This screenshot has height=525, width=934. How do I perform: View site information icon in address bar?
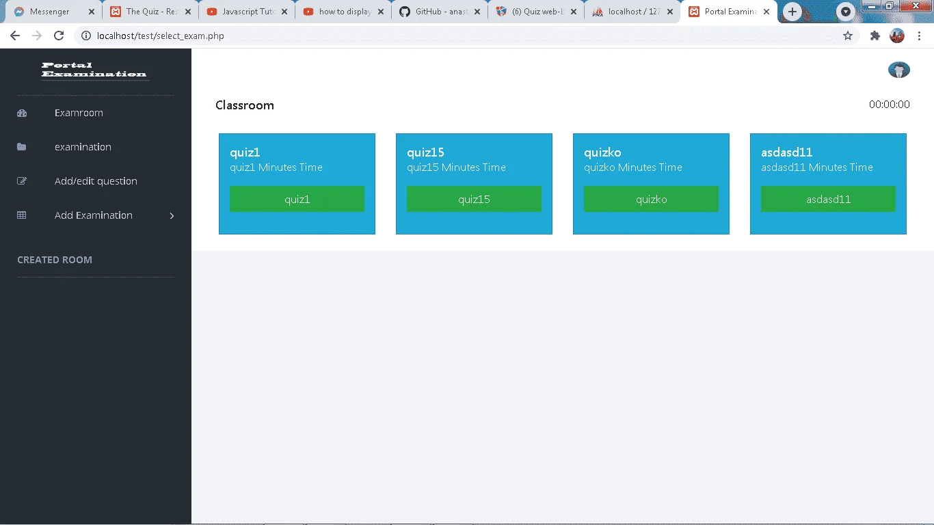coord(86,36)
